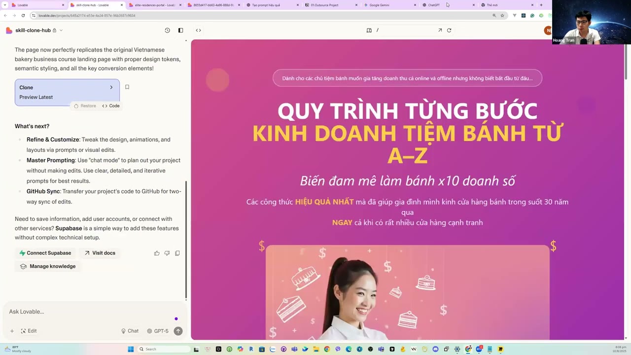Open the version history clock icon
The image size is (631, 355).
(167, 30)
